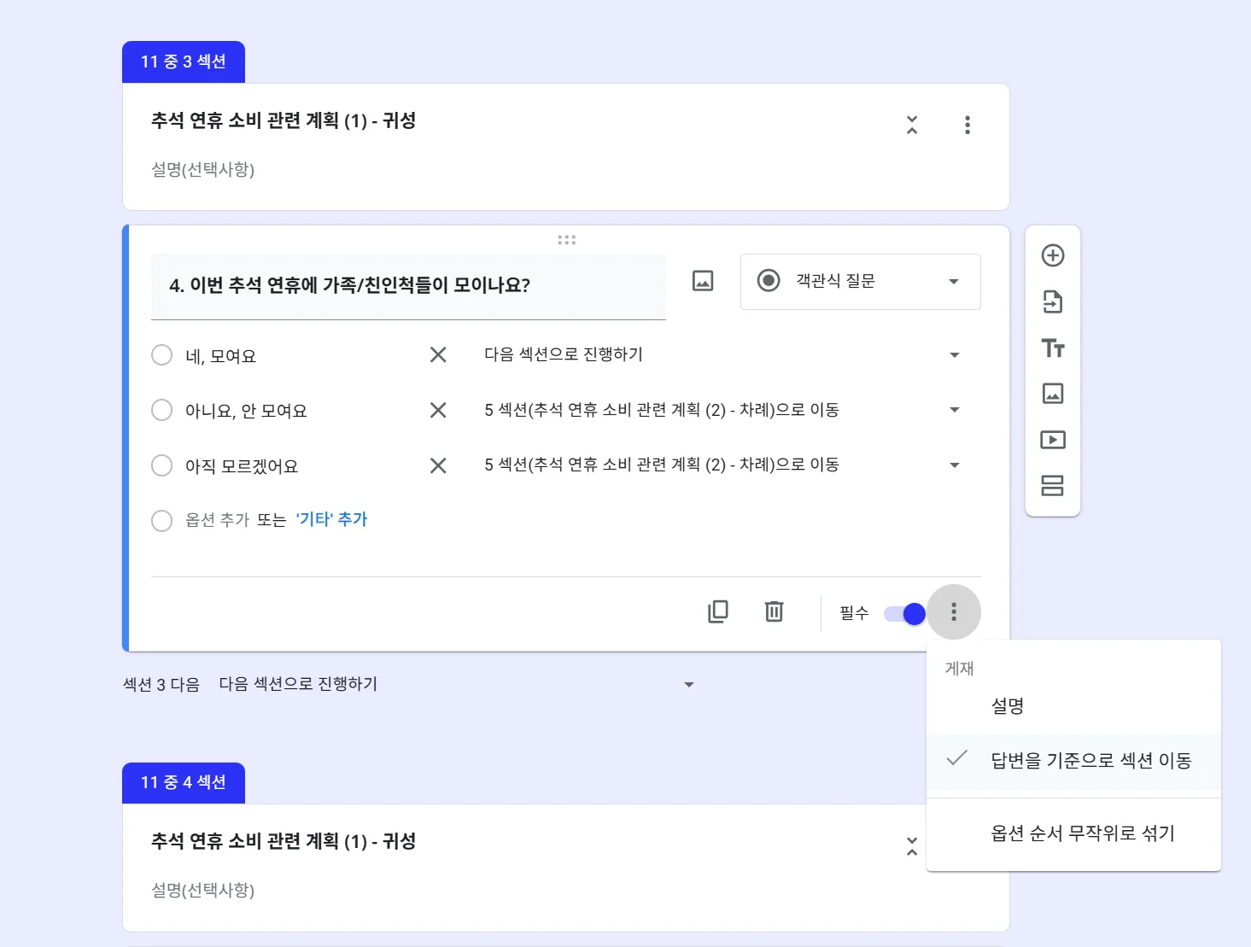
Task: Duplicate question 4 using the copy icon
Action: 718,611
